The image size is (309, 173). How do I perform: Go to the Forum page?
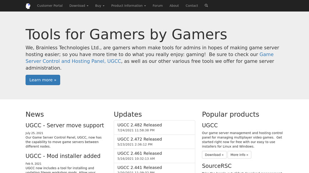(x=158, y=6)
